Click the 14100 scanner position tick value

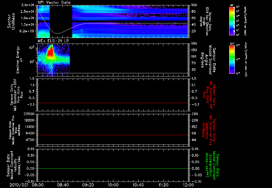[x=29, y=127]
